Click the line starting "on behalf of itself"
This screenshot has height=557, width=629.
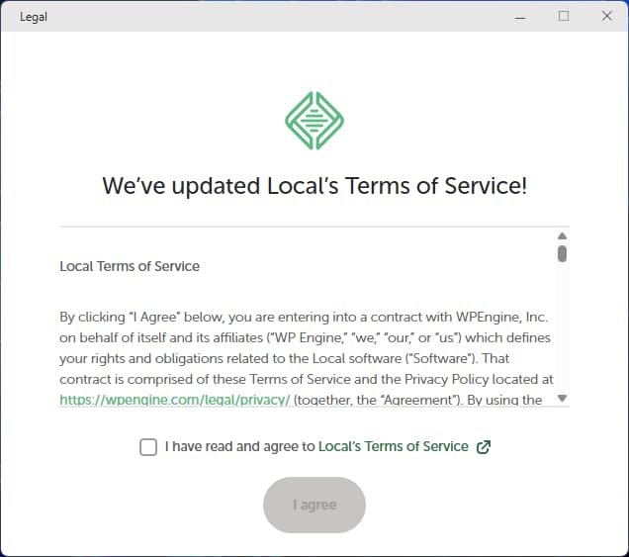[305, 337]
